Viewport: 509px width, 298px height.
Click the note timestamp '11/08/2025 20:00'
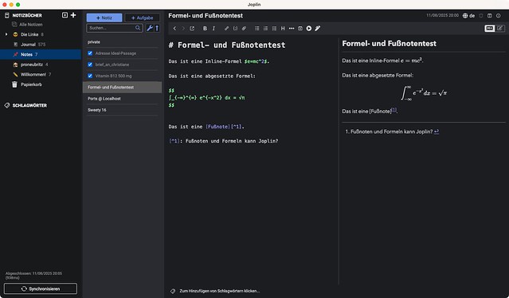[442, 15]
